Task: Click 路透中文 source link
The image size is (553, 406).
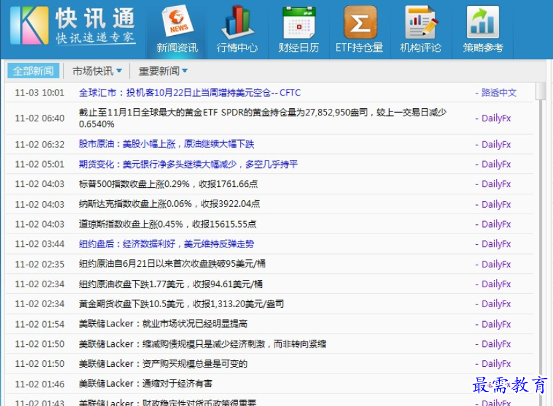Action: [x=497, y=93]
